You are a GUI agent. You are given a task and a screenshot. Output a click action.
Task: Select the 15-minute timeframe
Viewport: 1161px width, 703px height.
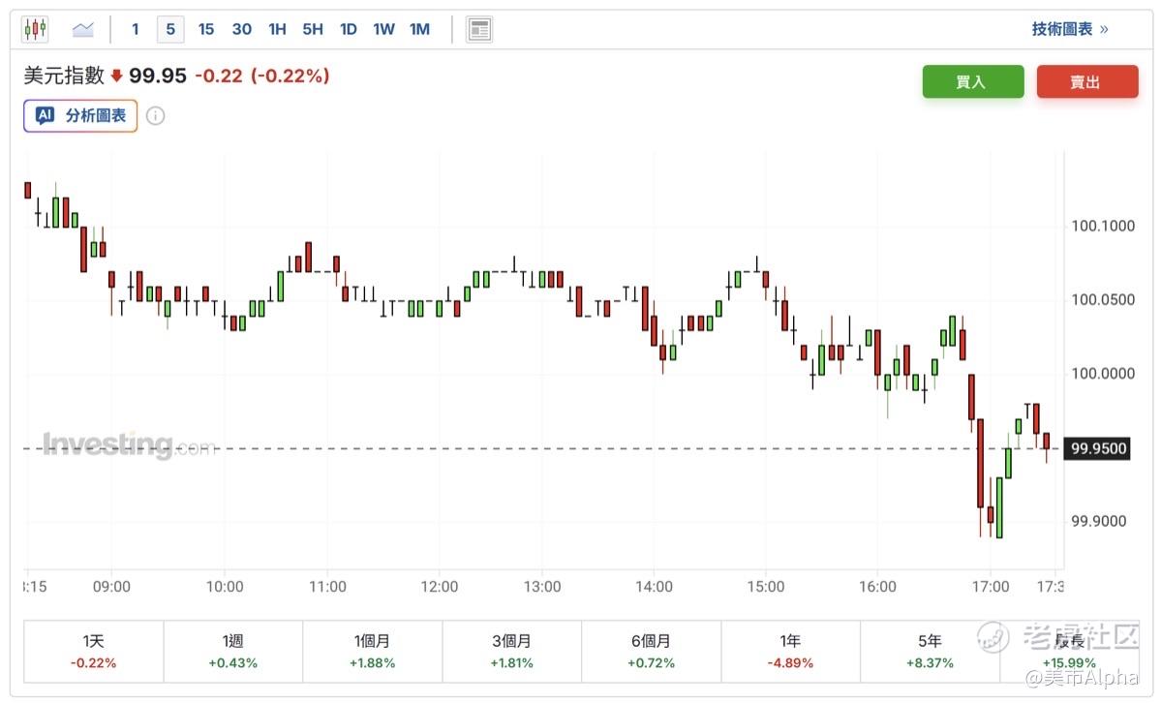[206, 29]
